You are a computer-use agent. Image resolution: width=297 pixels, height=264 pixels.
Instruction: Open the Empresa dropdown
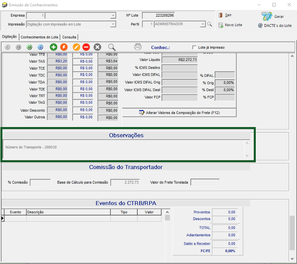tap(113, 16)
